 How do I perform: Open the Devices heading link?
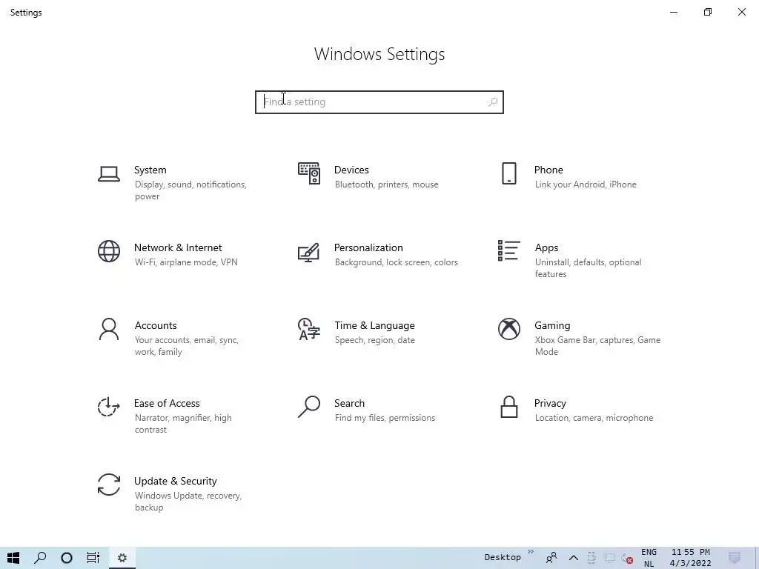coord(351,170)
